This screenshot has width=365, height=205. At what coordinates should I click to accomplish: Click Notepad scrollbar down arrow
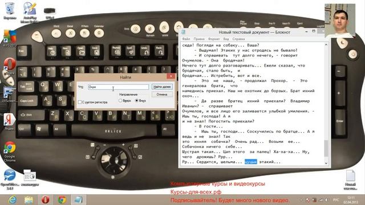pos(326,163)
